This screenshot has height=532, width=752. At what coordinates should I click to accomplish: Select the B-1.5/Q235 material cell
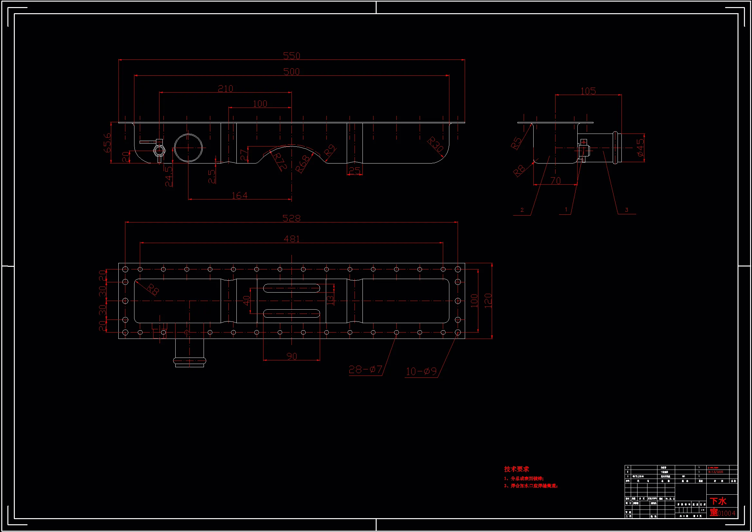click(x=716, y=472)
